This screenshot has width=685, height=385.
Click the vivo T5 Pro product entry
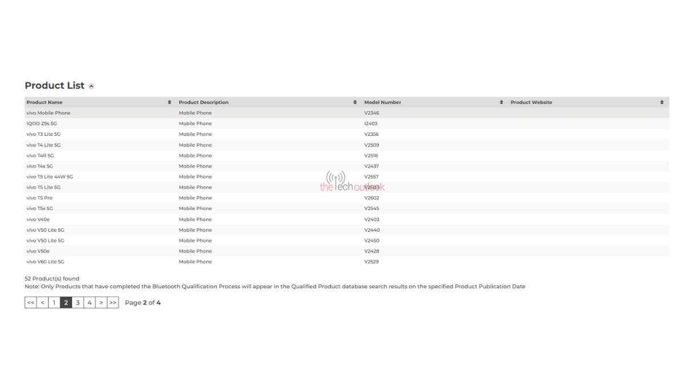coord(39,198)
